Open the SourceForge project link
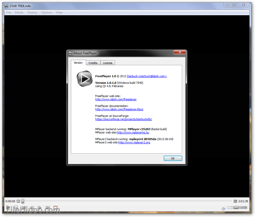 [123, 119]
